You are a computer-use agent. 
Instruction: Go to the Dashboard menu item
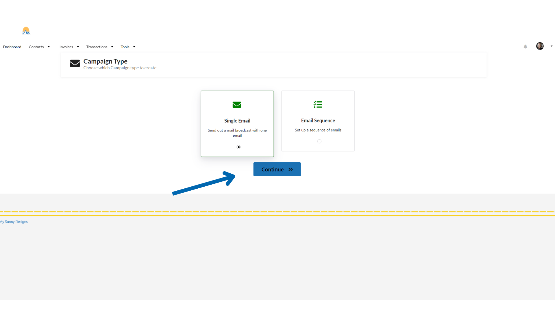tap(12, 47)
